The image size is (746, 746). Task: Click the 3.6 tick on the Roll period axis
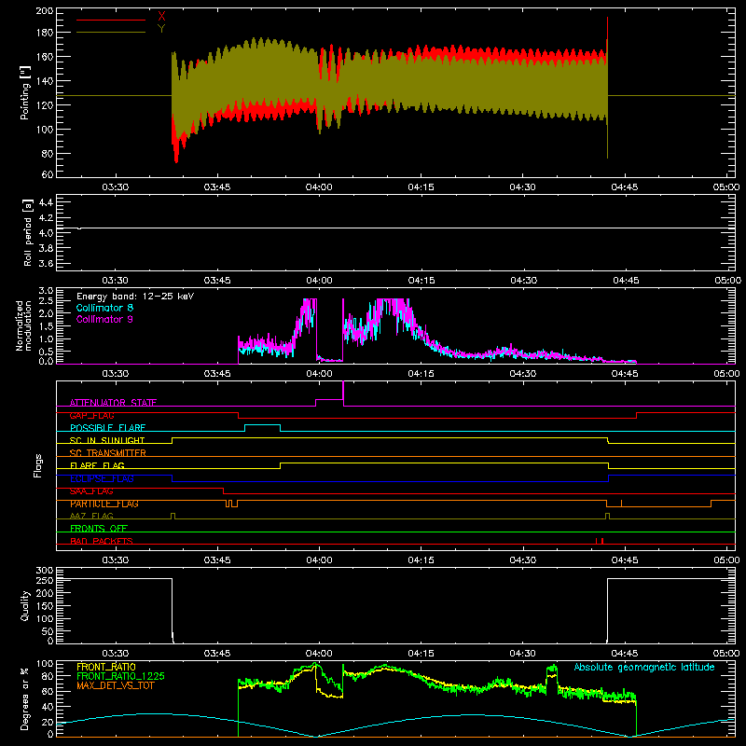pos(46,263)
